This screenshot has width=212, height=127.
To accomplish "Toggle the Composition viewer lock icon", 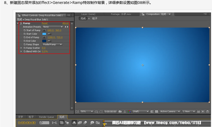I will pos(143,14).
